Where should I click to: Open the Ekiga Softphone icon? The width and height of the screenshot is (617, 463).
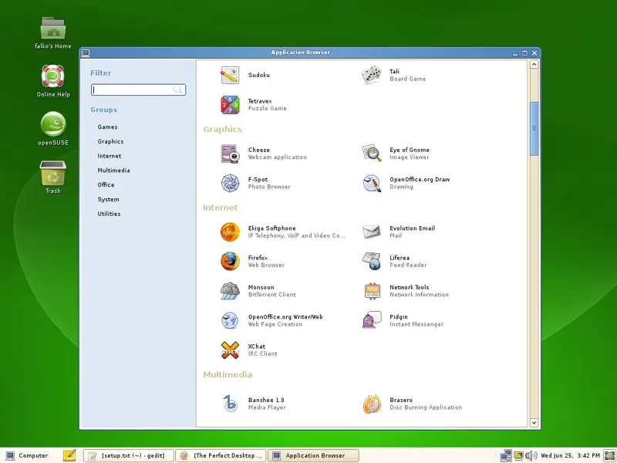click(x=230, y=232)
